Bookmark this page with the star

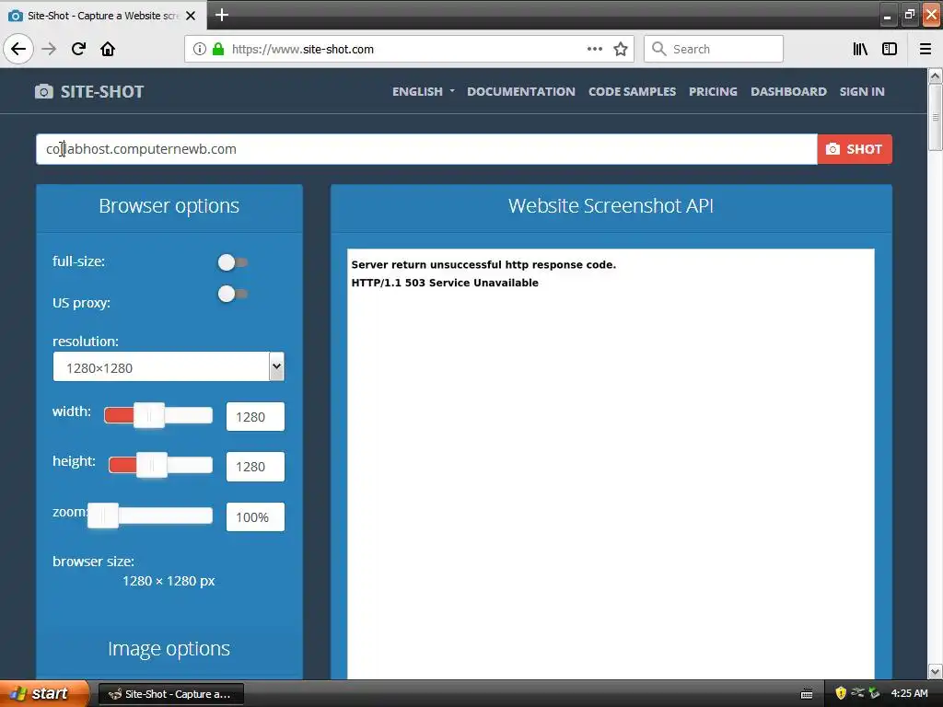tap(621, 49)
